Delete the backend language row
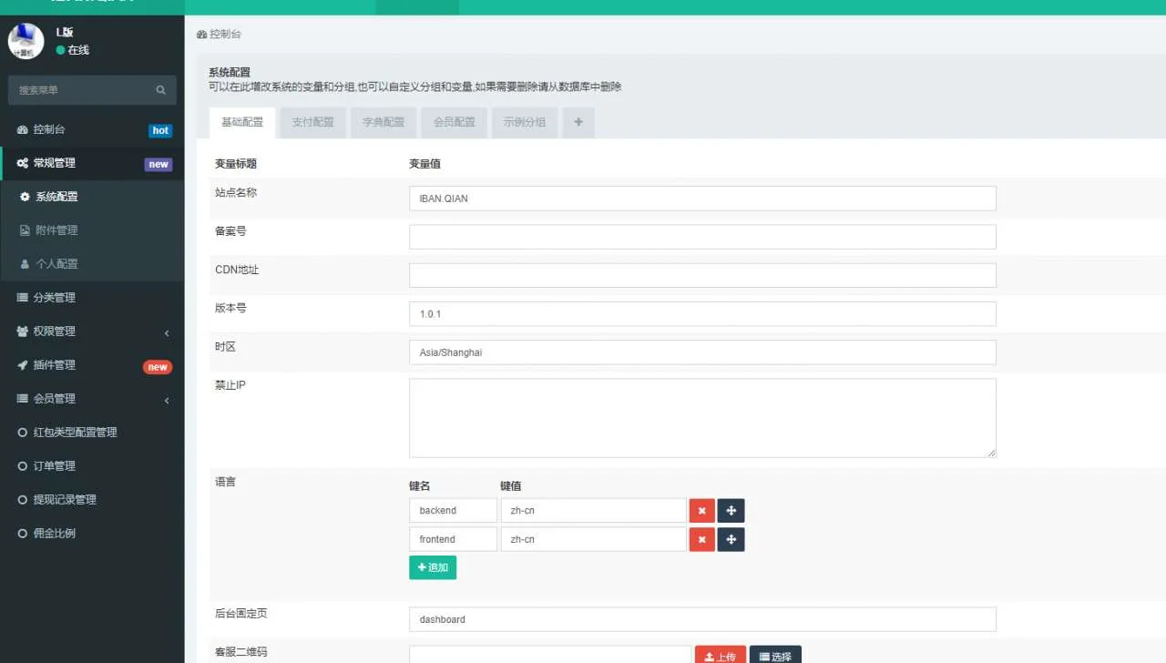 701,511
